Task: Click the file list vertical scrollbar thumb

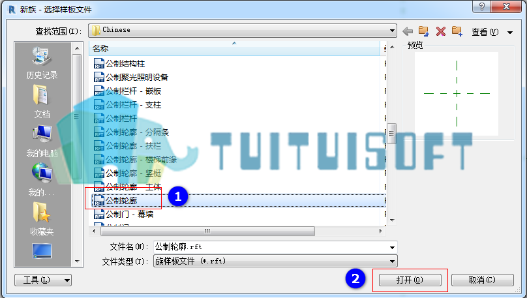Action: coord(391,134)
